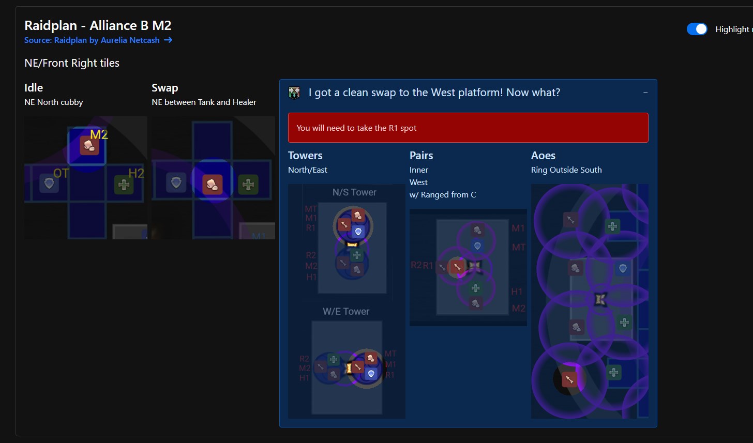
Task: Click the 'w/ Ranged from C' text
Action: tap(443, 195)
